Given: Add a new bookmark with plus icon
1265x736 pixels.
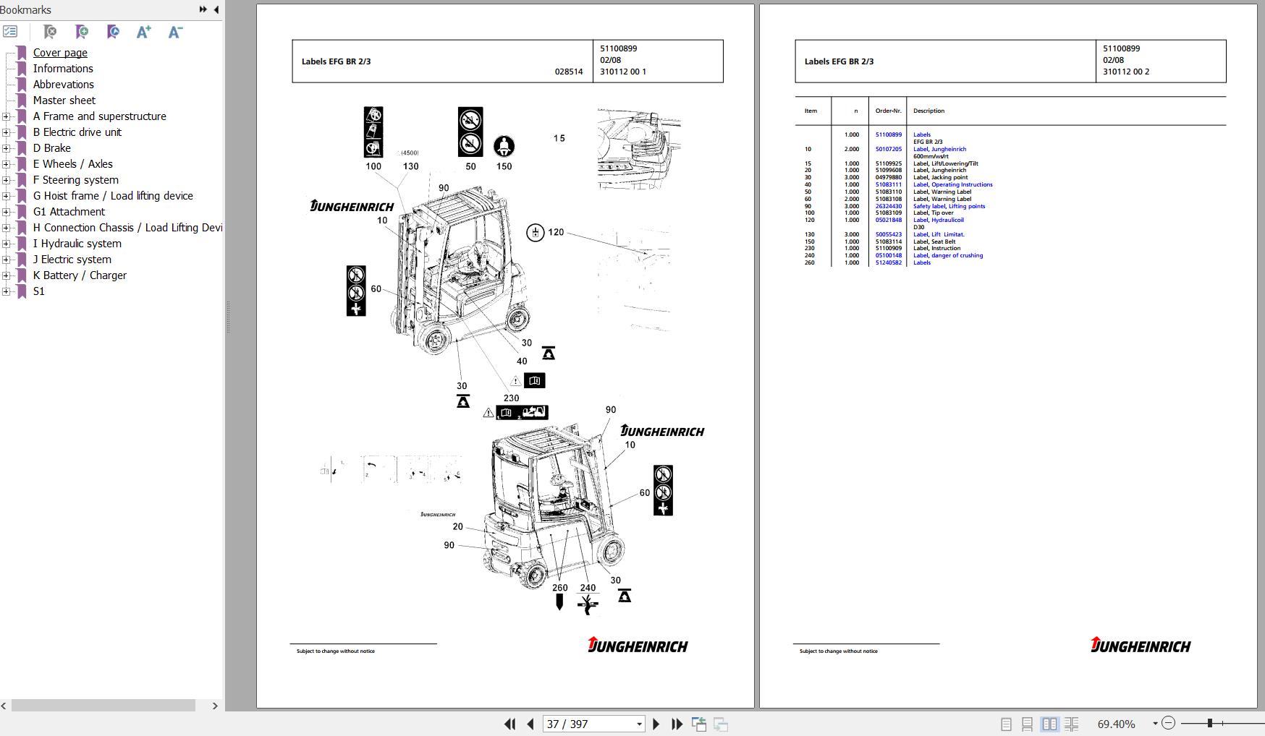Looking at the screenshot, I should click(x=81, y=32).
